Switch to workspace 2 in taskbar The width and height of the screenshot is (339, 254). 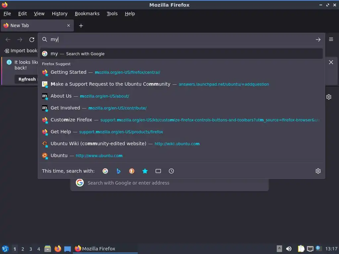coord(23,249)
